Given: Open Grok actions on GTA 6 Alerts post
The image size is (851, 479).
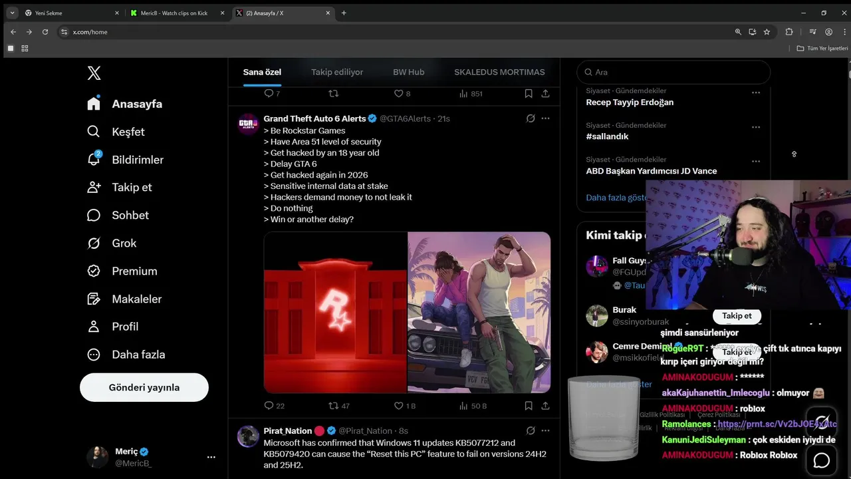Looking at the screenshot, I should (530, 118).
